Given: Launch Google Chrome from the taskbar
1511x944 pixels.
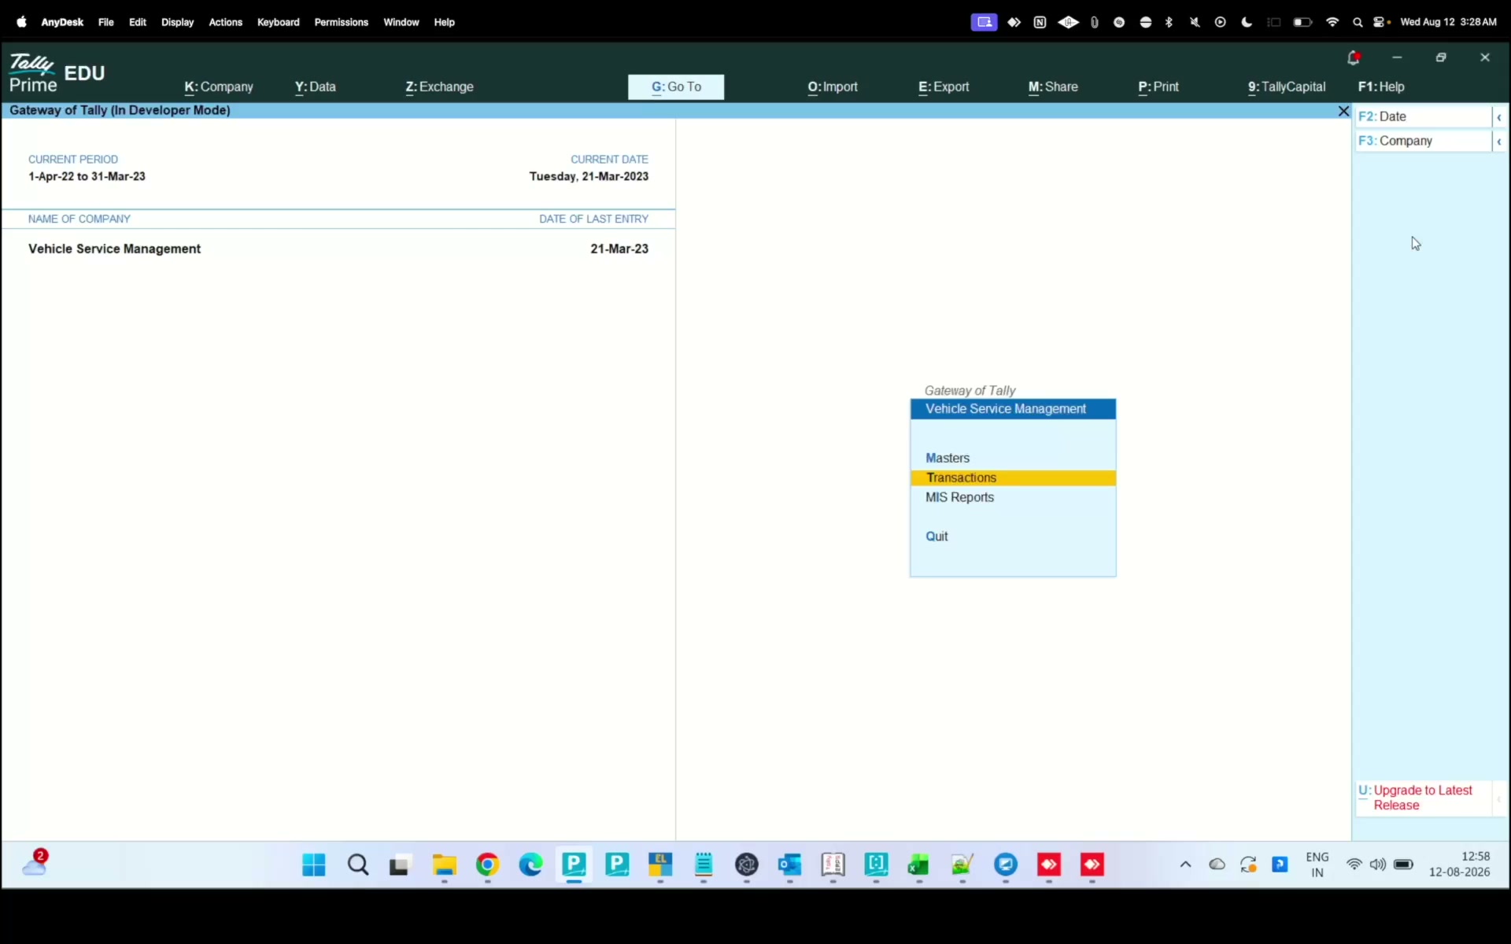Looking at the screenshot, I should 487,865.
